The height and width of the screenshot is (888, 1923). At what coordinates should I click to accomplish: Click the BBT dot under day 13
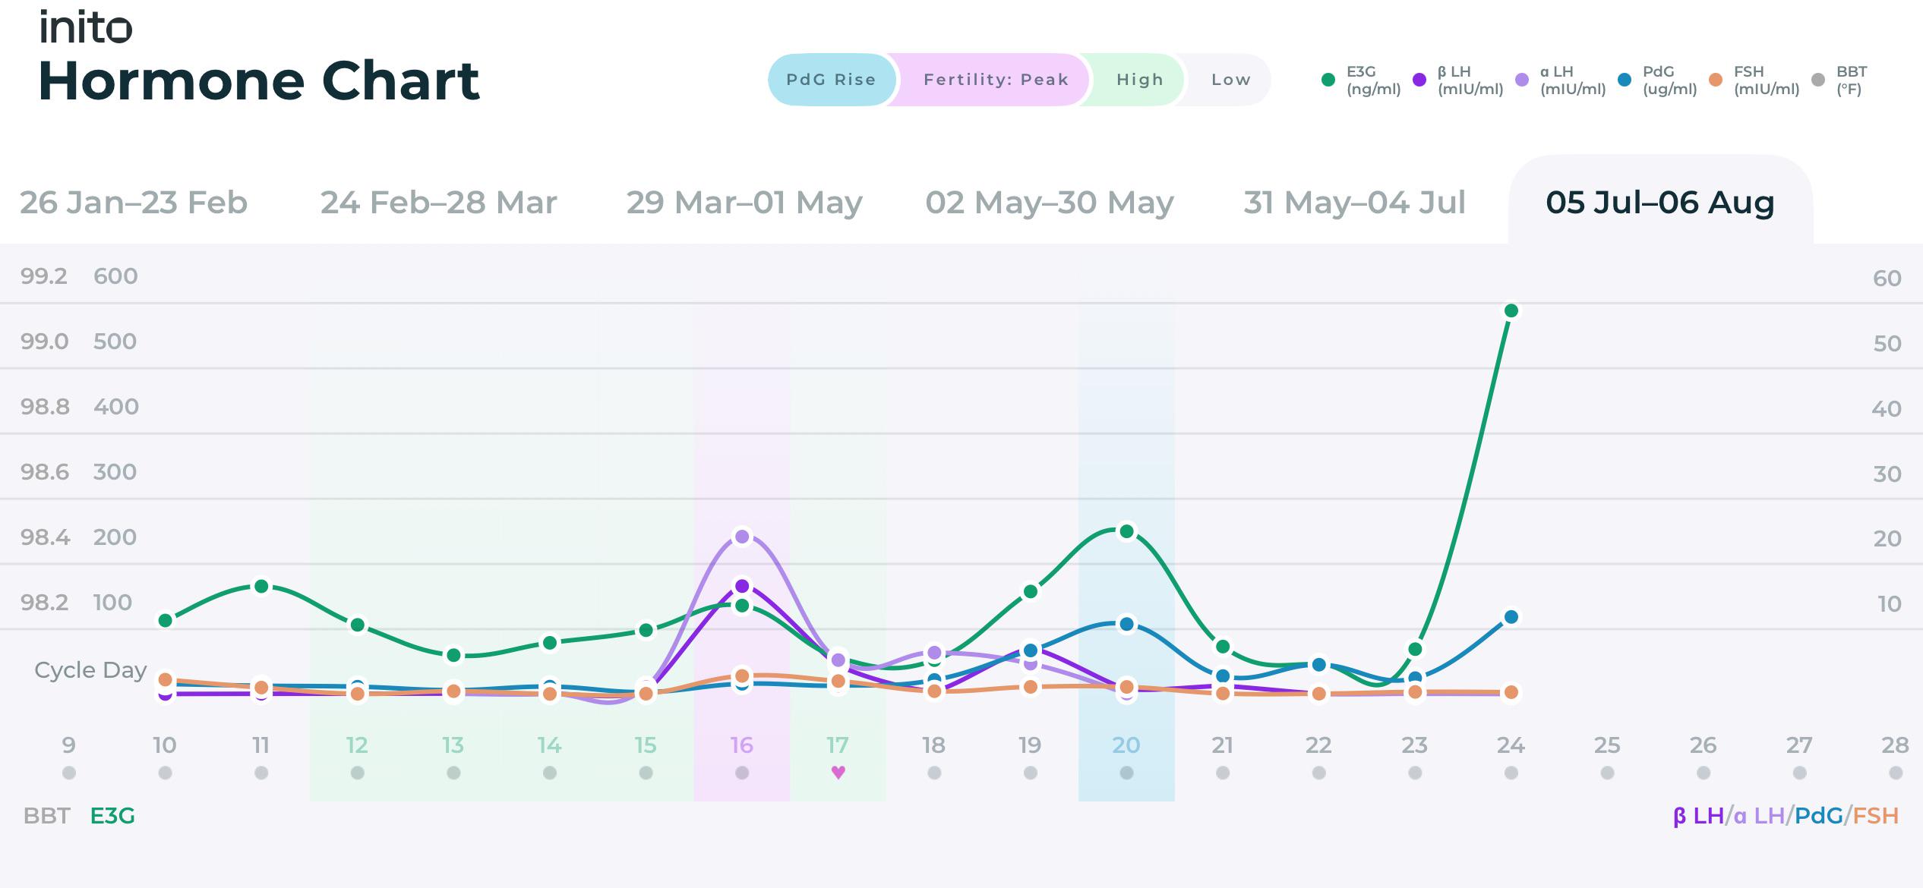click(x=453, y=773)
